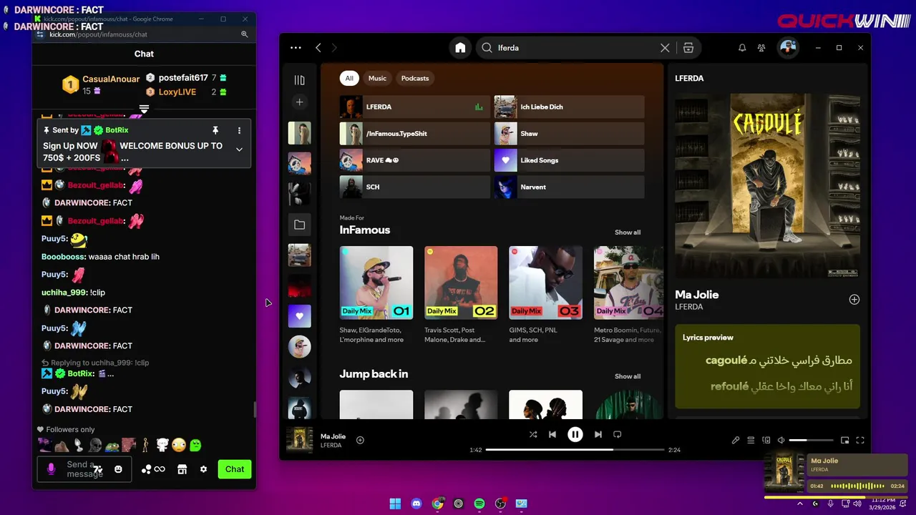The image size is (916, 515).
Task: Toggle the voice microphone in chat input
Action: [x=51, y=469]
